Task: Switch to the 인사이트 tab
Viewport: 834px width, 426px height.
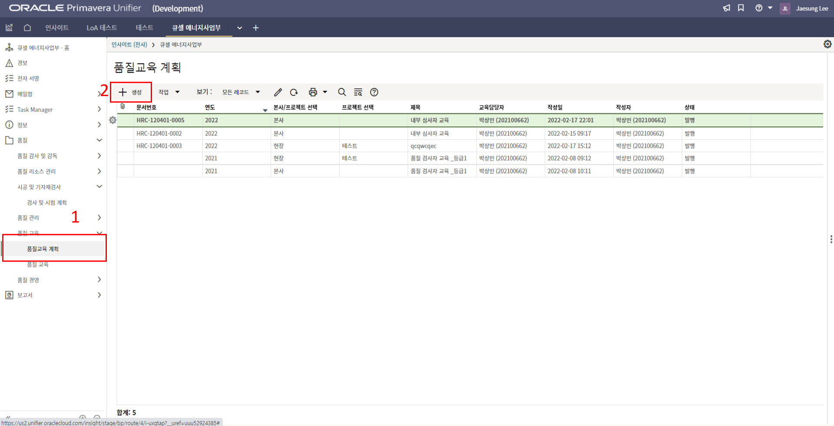Action: 57,28
